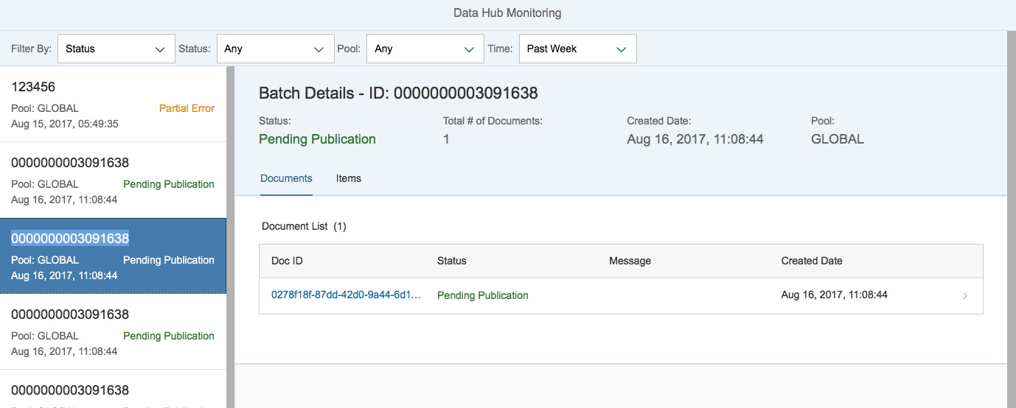This screenshot has width=1016, height=408.
Task: Click the GLOBAL pool value in batch details
Action: [x=838, y=139]
